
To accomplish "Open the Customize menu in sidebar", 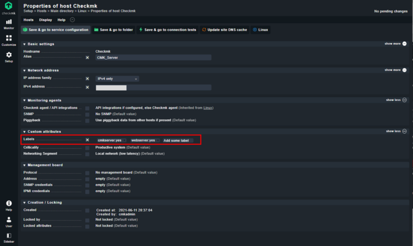I will coord(9,41).
